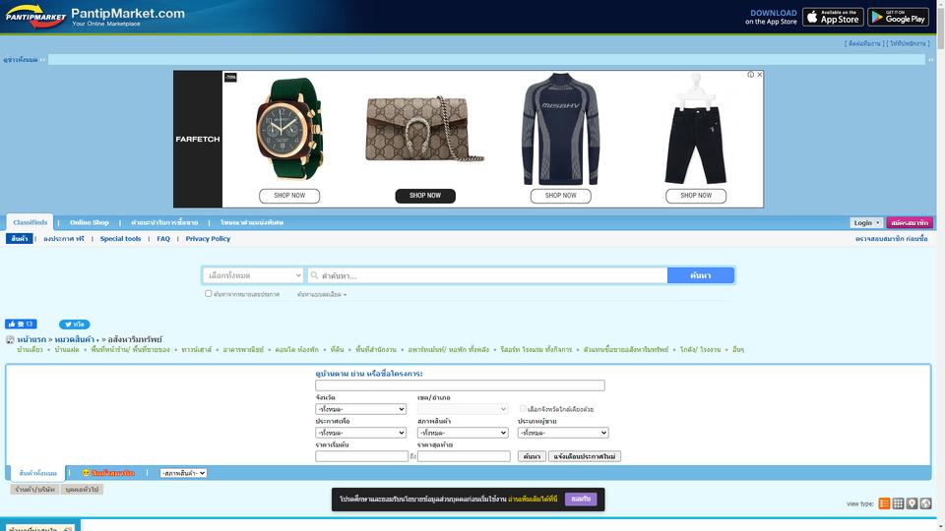Click the blue ค้นหา search button
Viewport: 945px width, 531px height.
pyautogui.click(x=700, y=275)
